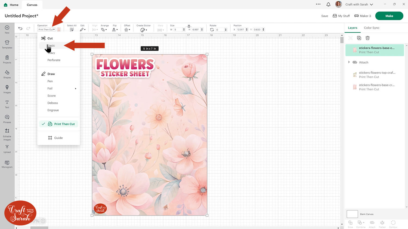Expand the Attach layer group

click(349, 62)
